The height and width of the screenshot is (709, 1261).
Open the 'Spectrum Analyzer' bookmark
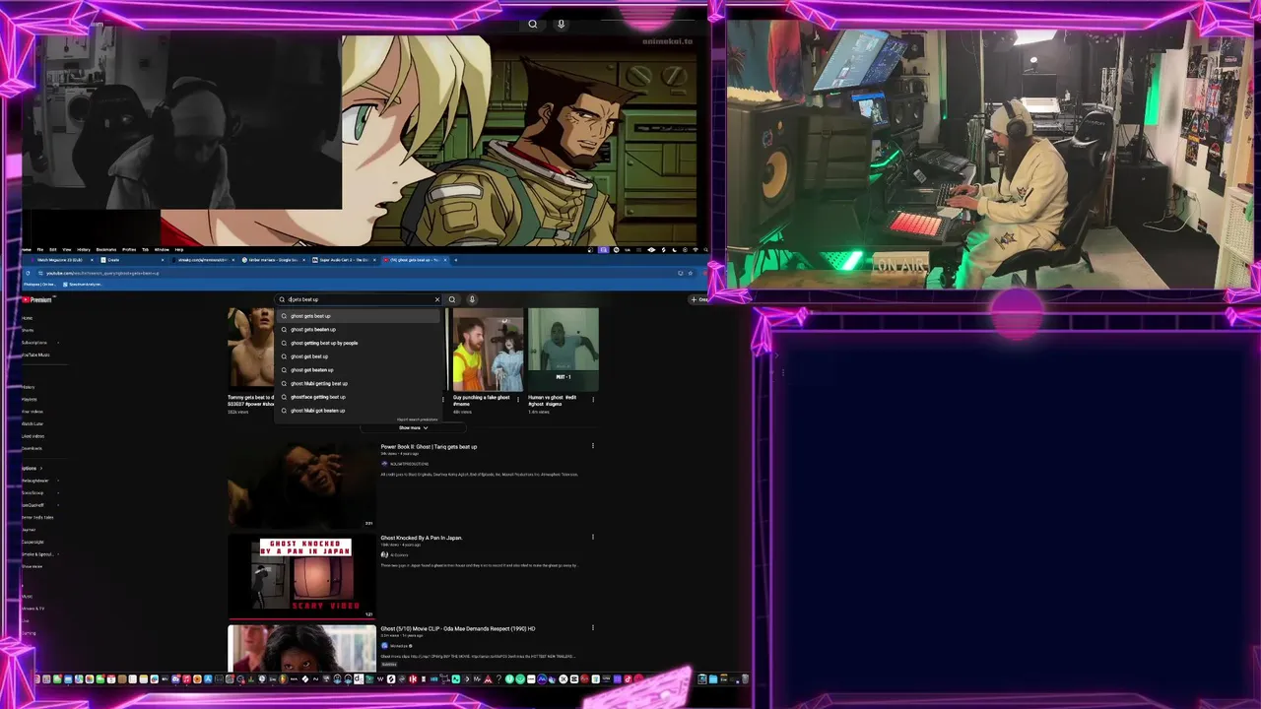click(84, 285)
